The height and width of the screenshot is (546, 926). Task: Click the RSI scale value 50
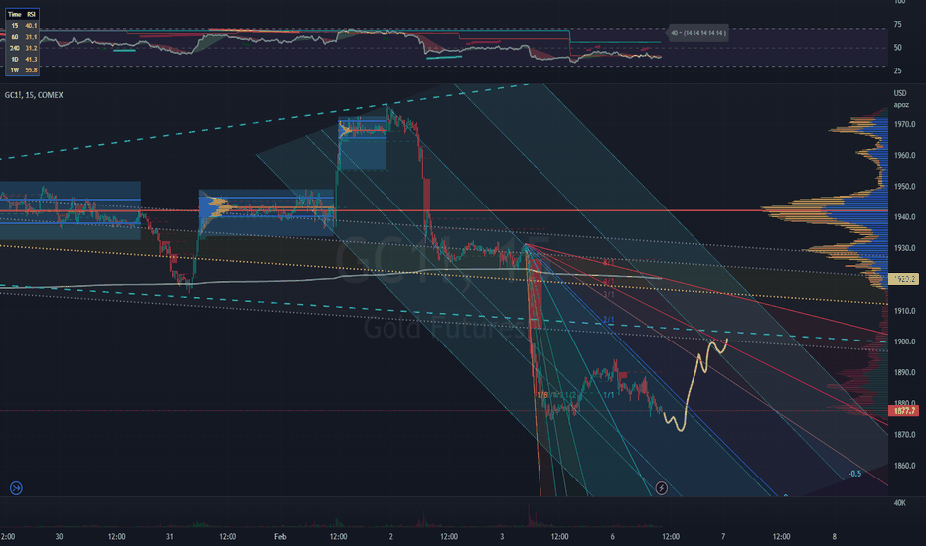[x=897, y=48]
